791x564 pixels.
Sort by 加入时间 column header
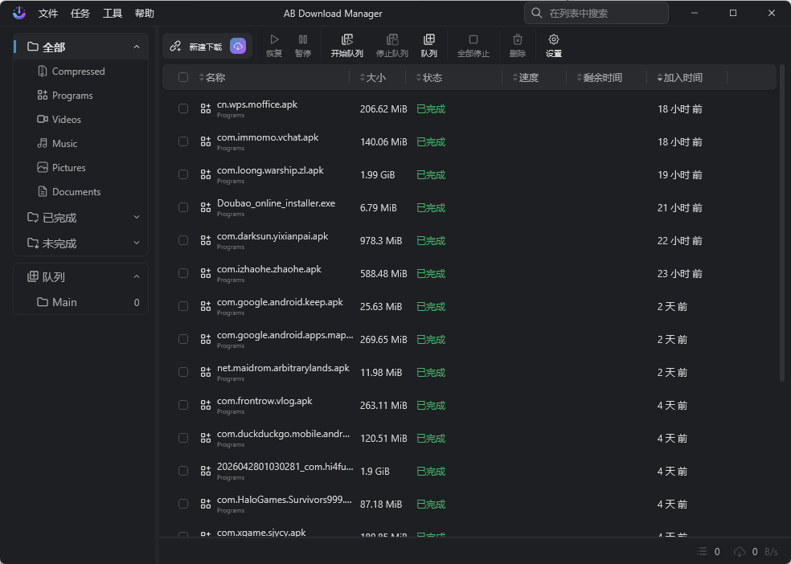click(679, 78)
